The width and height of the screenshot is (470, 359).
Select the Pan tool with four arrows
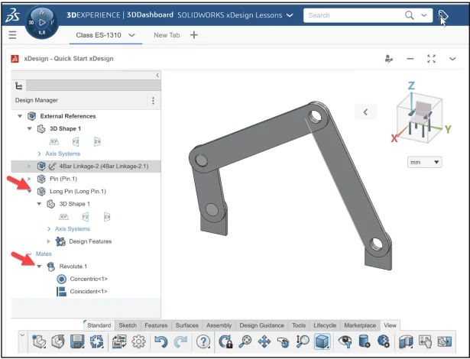(264, 342)
